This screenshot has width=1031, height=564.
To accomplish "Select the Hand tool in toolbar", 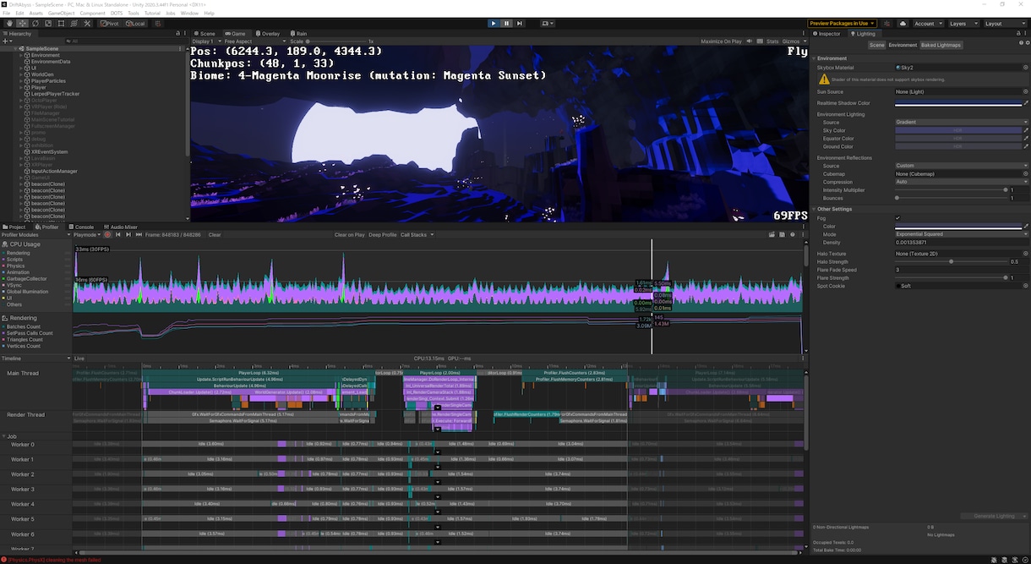I will click(9, 24).
